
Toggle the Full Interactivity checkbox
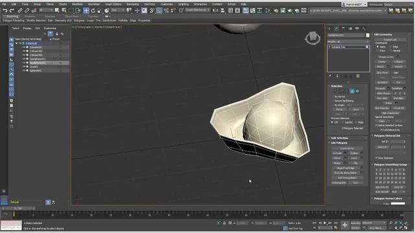coord(381,129)
